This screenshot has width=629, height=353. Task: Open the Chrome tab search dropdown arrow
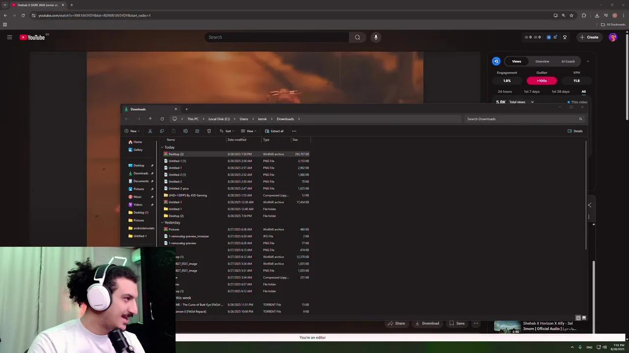tap(5, 5)
